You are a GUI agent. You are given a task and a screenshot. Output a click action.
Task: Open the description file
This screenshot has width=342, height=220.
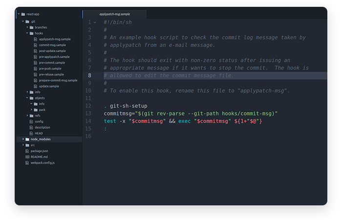42,127
